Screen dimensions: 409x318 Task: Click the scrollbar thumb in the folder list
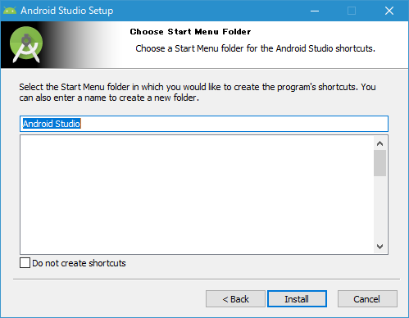point(379,163)
